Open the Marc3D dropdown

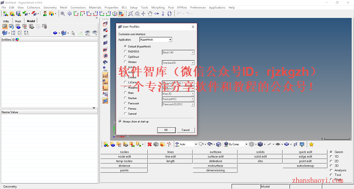tap(178, 93)
